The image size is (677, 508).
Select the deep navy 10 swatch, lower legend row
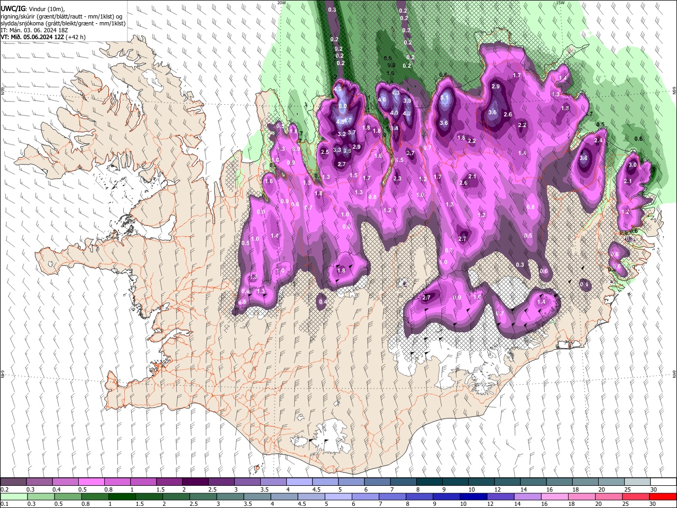coord(473,496)
